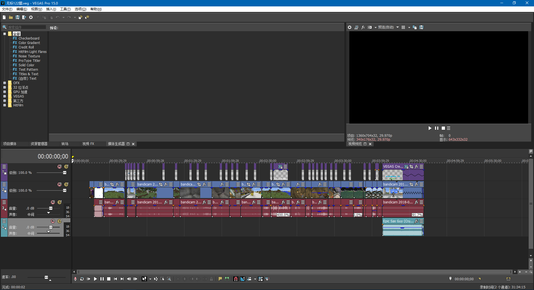Select the zoom edit tool

169,279
